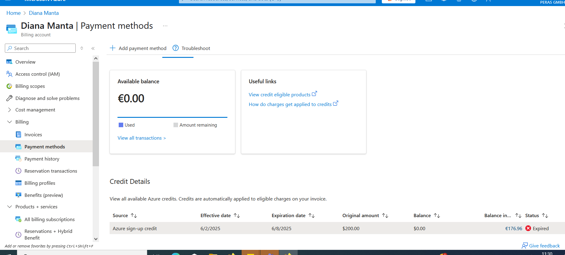This screenshot has height=255, width=565.
Task: Click the Give feedback person icon
Action: pyautogui.click(x=525, y=246)
